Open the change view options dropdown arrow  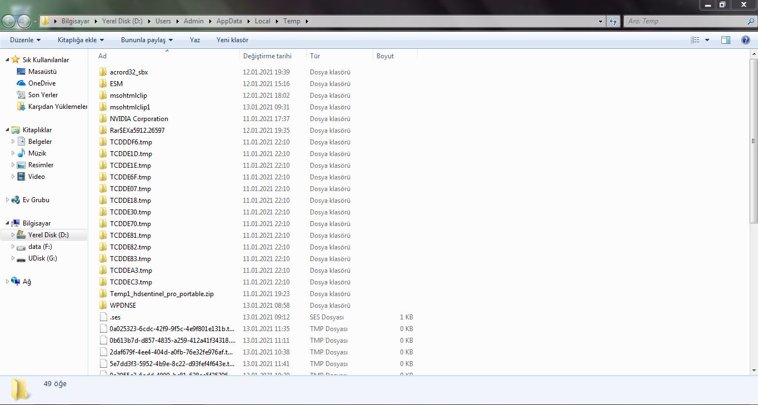point(707,40)
